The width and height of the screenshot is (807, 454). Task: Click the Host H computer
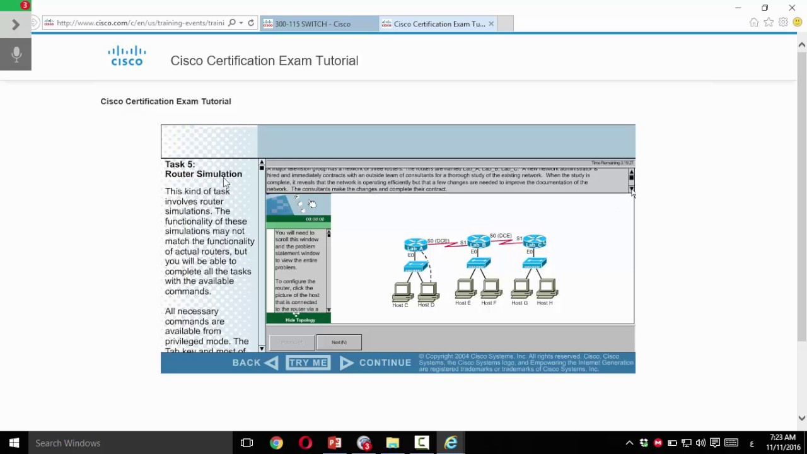pos(547,290)
